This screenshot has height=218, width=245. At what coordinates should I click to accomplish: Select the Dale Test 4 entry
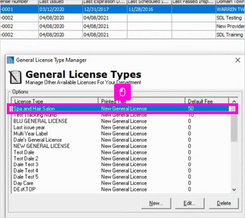click(x=120, y=171)
